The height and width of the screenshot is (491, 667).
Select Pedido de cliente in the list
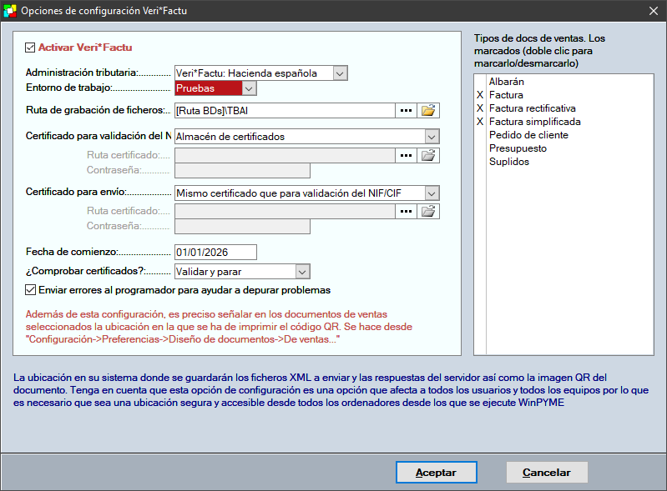click(528, 135)
